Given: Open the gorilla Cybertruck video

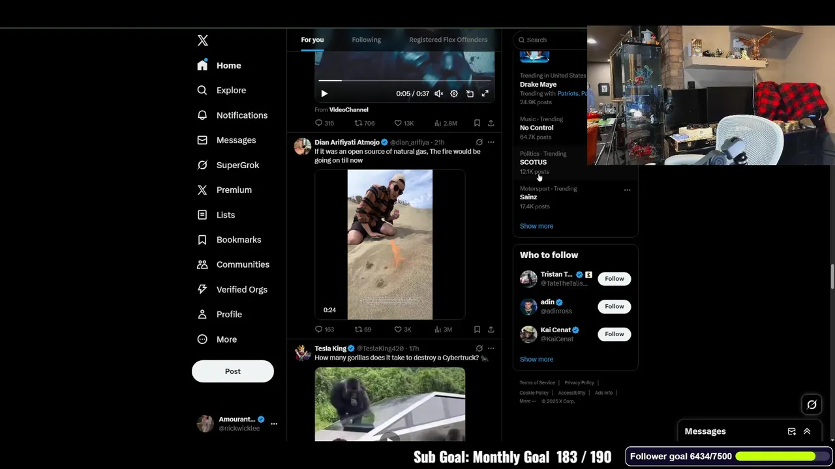Looking at the screenshot, I should coord(390,405).
